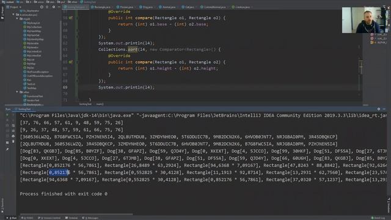Click the Print console output icon

pos(13,136)
